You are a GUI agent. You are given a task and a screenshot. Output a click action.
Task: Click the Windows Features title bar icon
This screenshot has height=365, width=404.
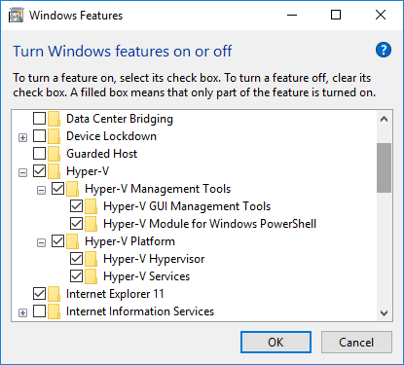pyautogui.click(x=16, y=16)
